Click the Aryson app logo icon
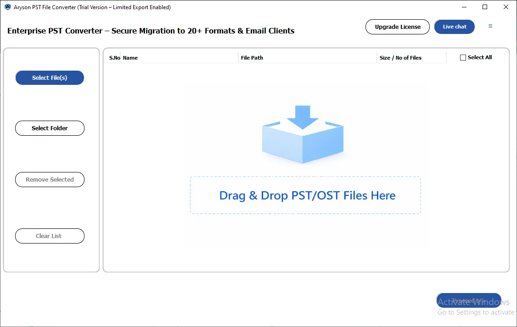Image resolution: width=517 pixels, height=327 pixels. point(8,7)
